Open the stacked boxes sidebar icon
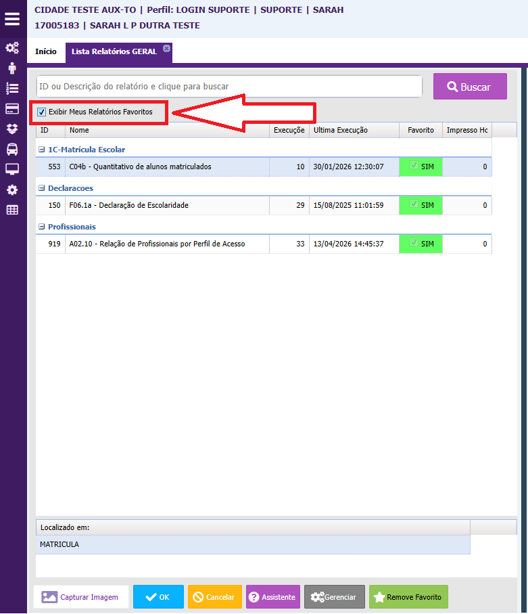 coord(12,129)
